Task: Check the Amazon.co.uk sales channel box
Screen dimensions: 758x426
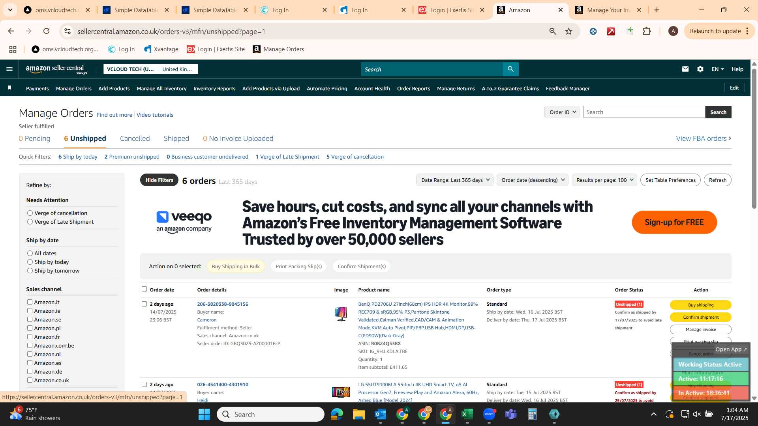Action: pyautogui.click(x=30, y=380)
